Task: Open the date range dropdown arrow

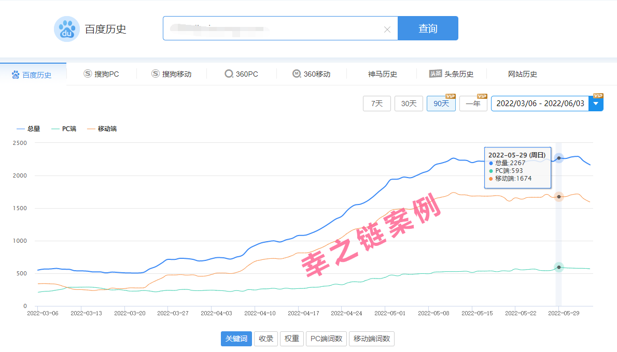Action: tap(596, 104)
